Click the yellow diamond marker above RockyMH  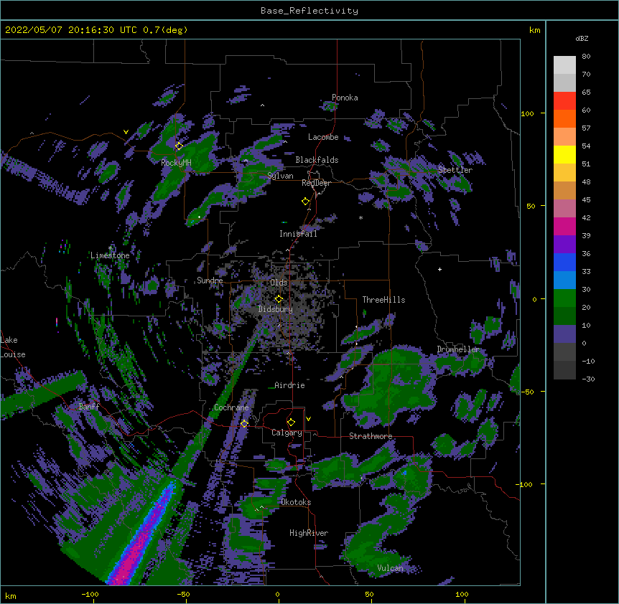click(x=179, y=146)
